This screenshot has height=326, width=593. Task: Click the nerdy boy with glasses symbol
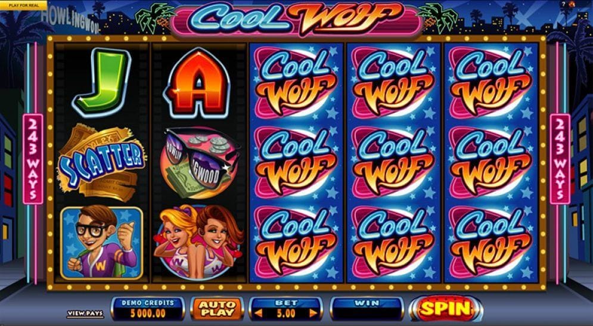pos(101,243)
